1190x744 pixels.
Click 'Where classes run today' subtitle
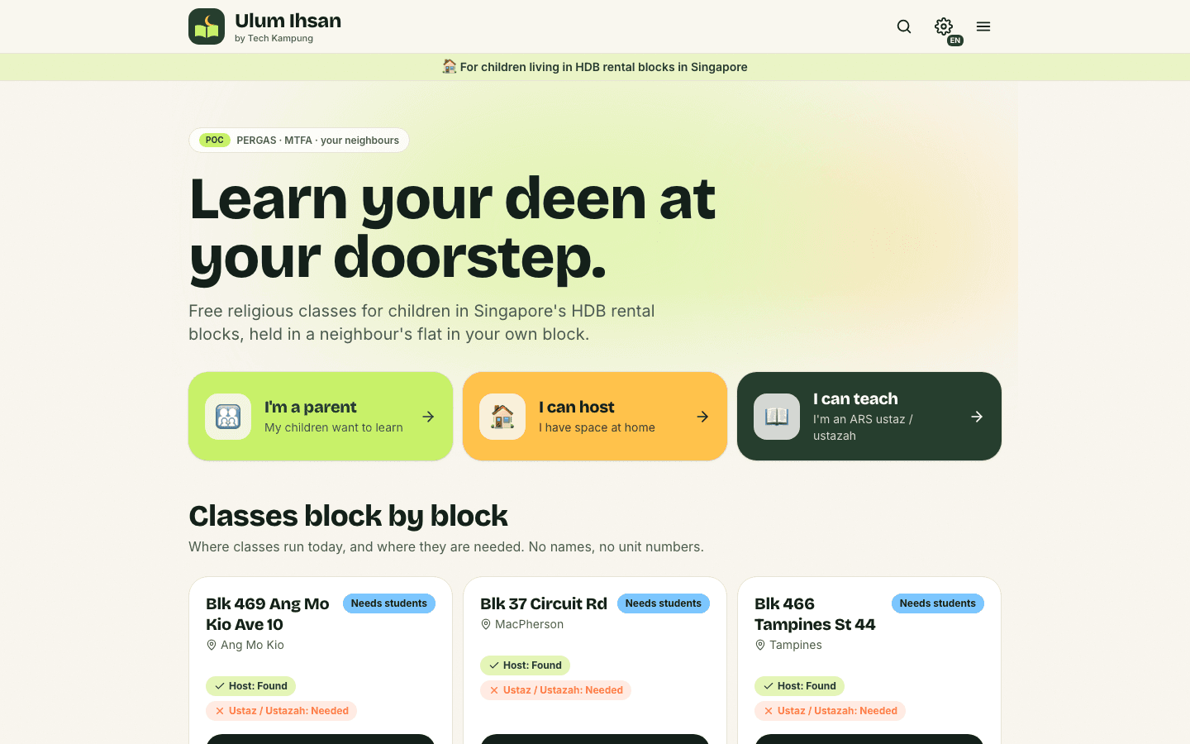tap(446, 546)
